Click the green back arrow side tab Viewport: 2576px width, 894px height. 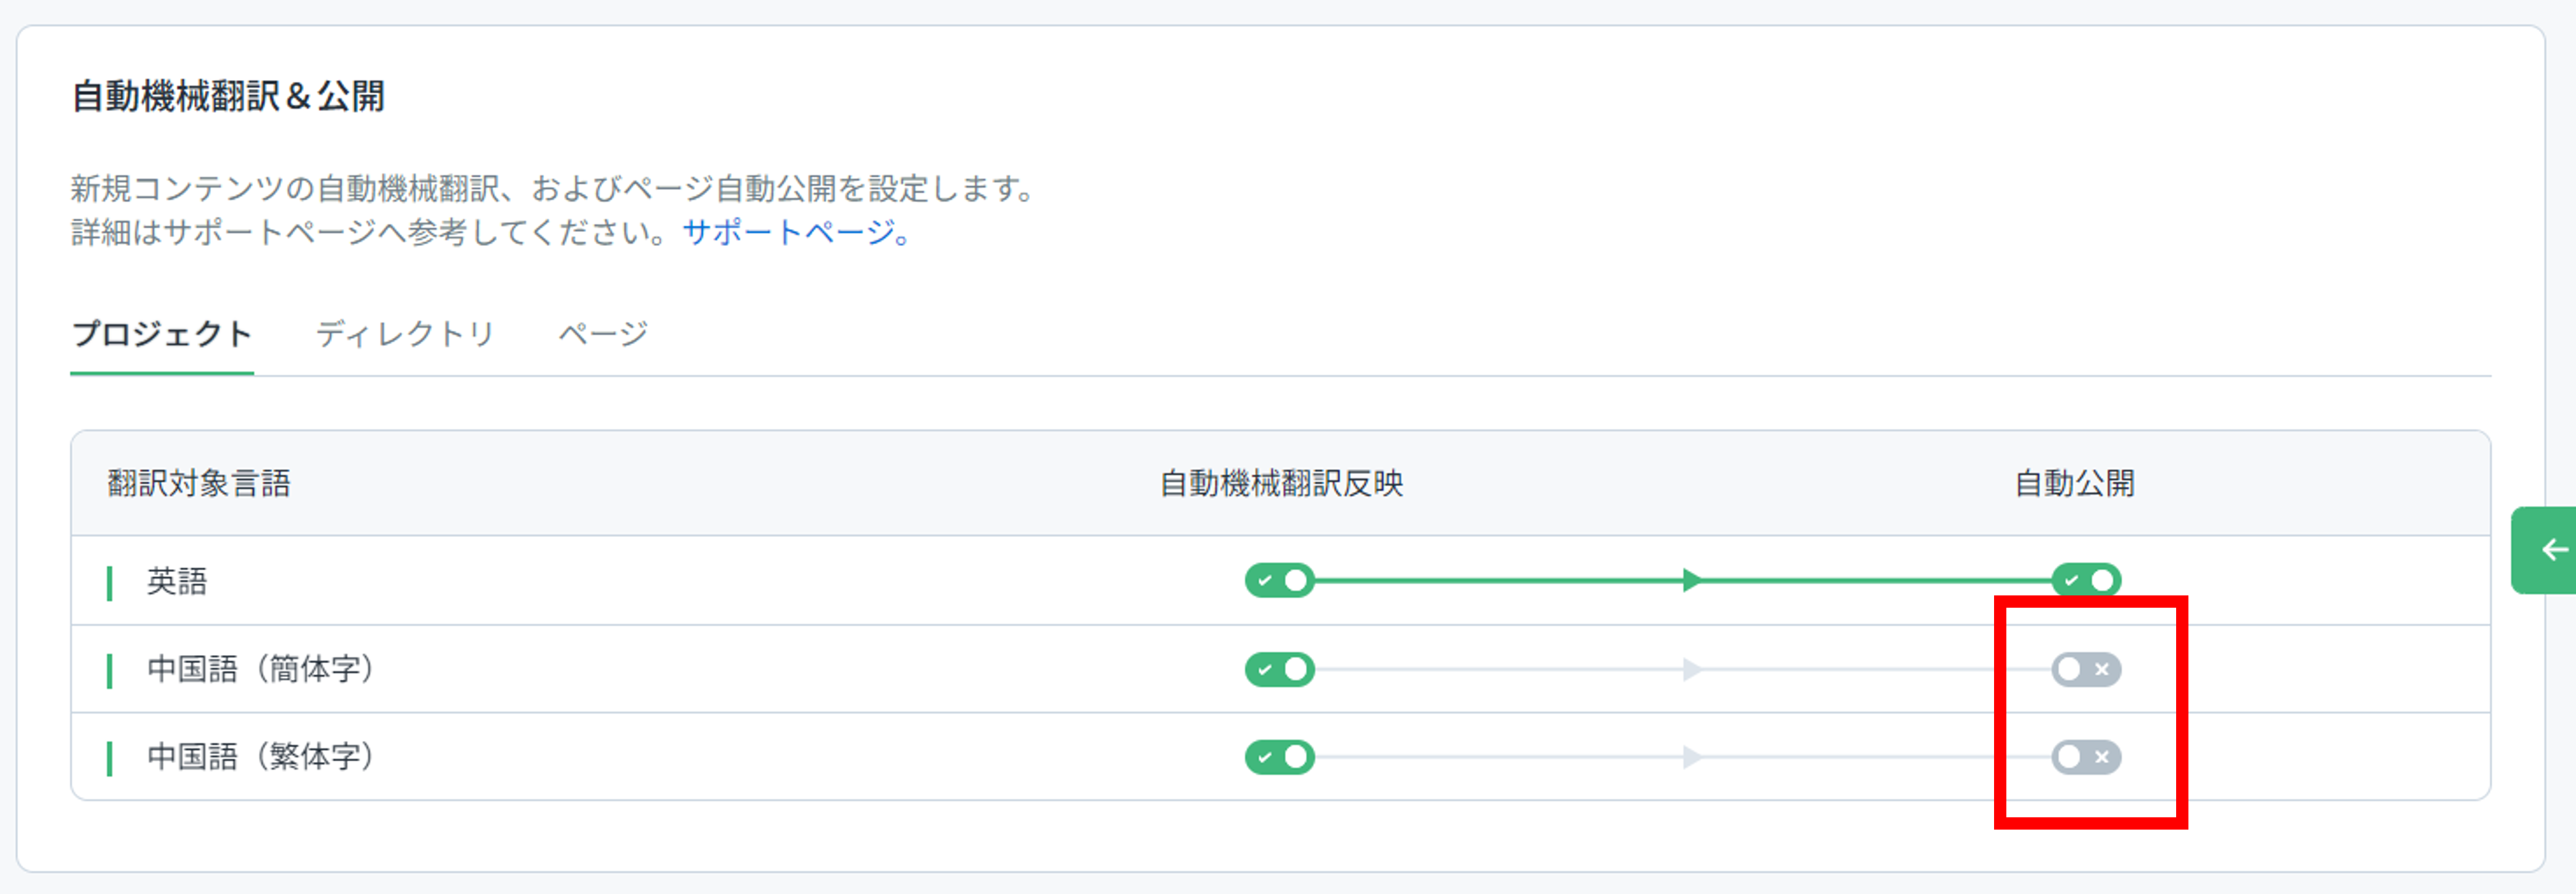2545,550
